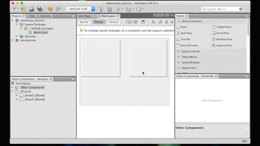Viewport: 260px width, 146px height.
Task: Open the Profile Project dropdown arrow
Action: click(x=143, y=9)
